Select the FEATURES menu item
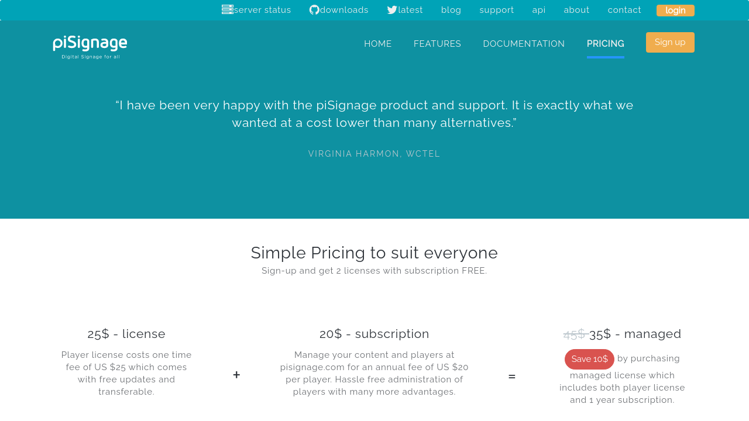Viewport: 749px width, 421px height. (437, 44)
